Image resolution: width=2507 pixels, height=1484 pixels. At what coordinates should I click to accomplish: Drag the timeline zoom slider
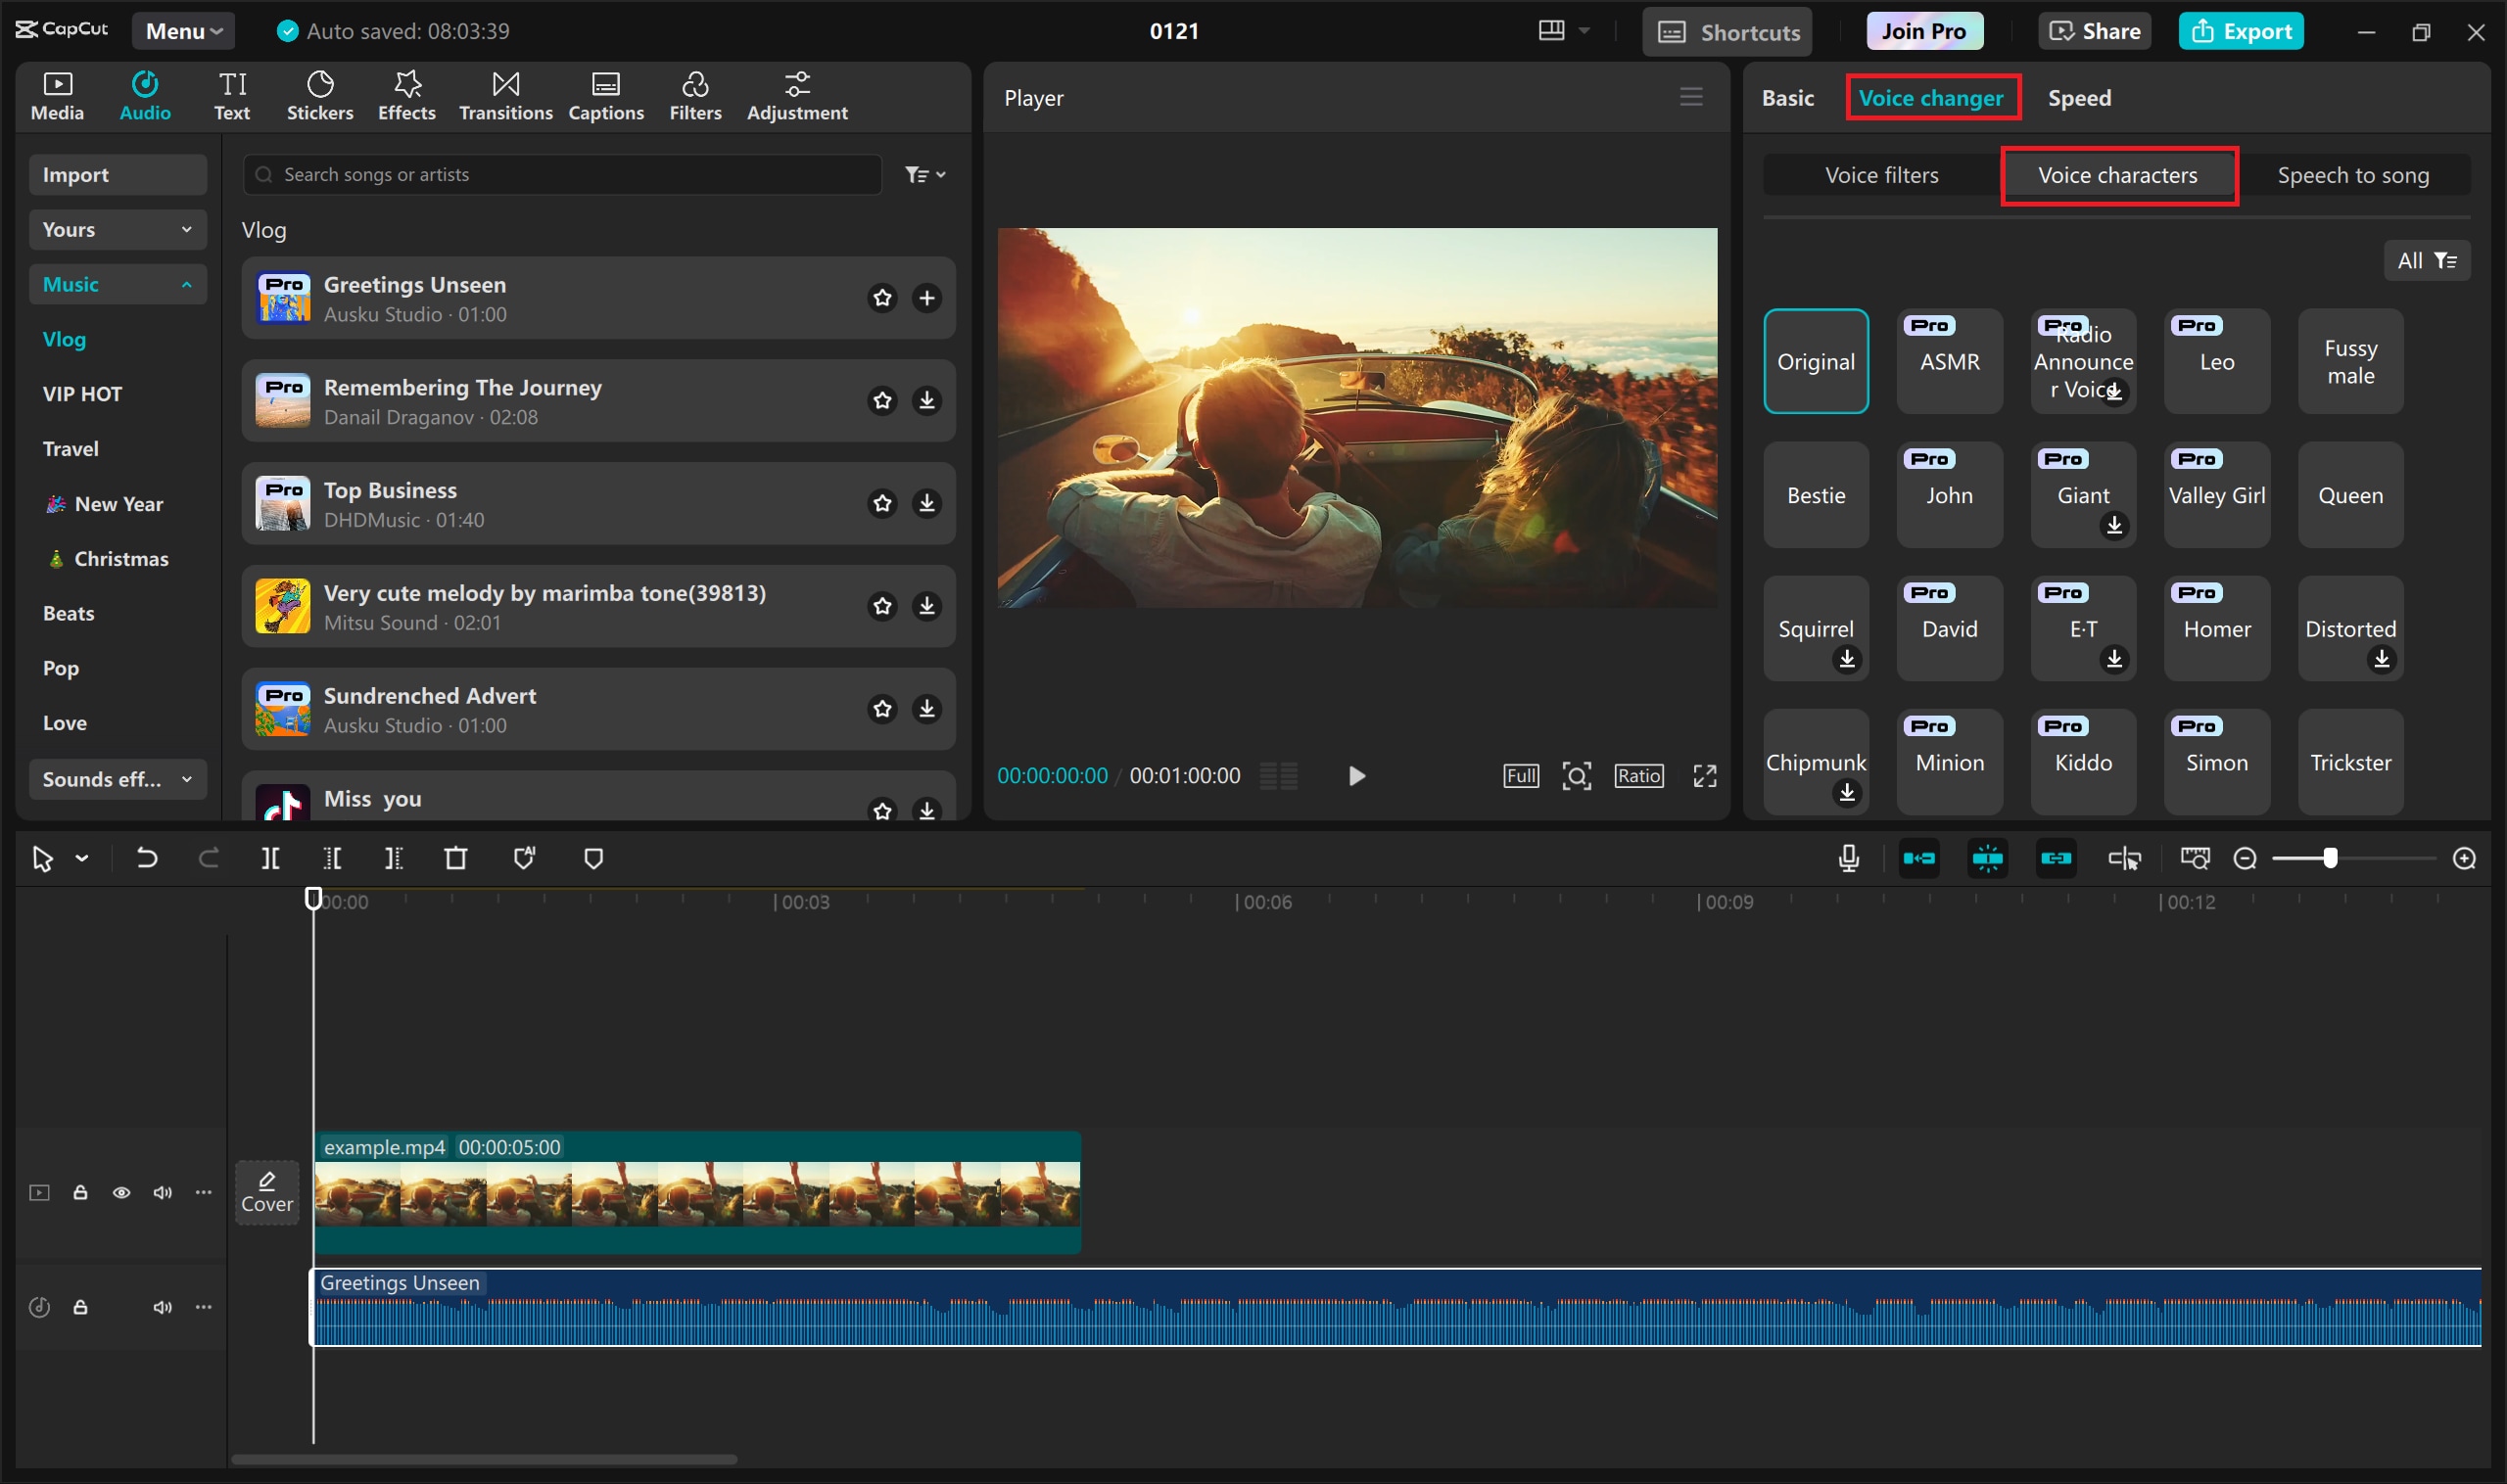point(2327,858)
